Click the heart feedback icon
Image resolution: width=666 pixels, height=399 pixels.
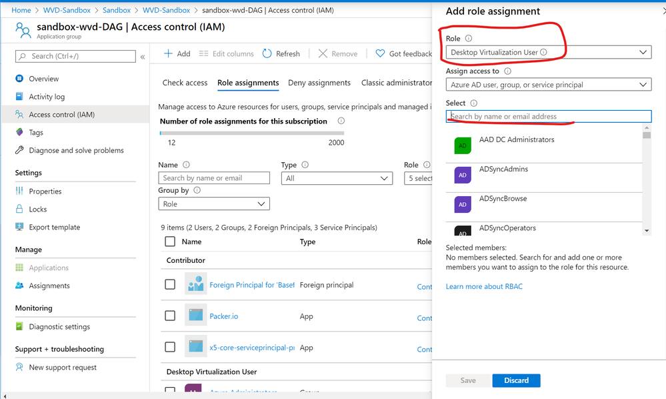point(380,53)
